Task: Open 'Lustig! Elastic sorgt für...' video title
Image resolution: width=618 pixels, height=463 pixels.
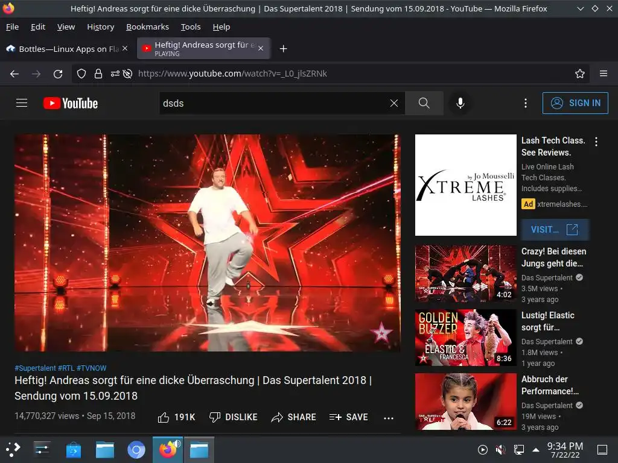Action: (x=548, y=321)
